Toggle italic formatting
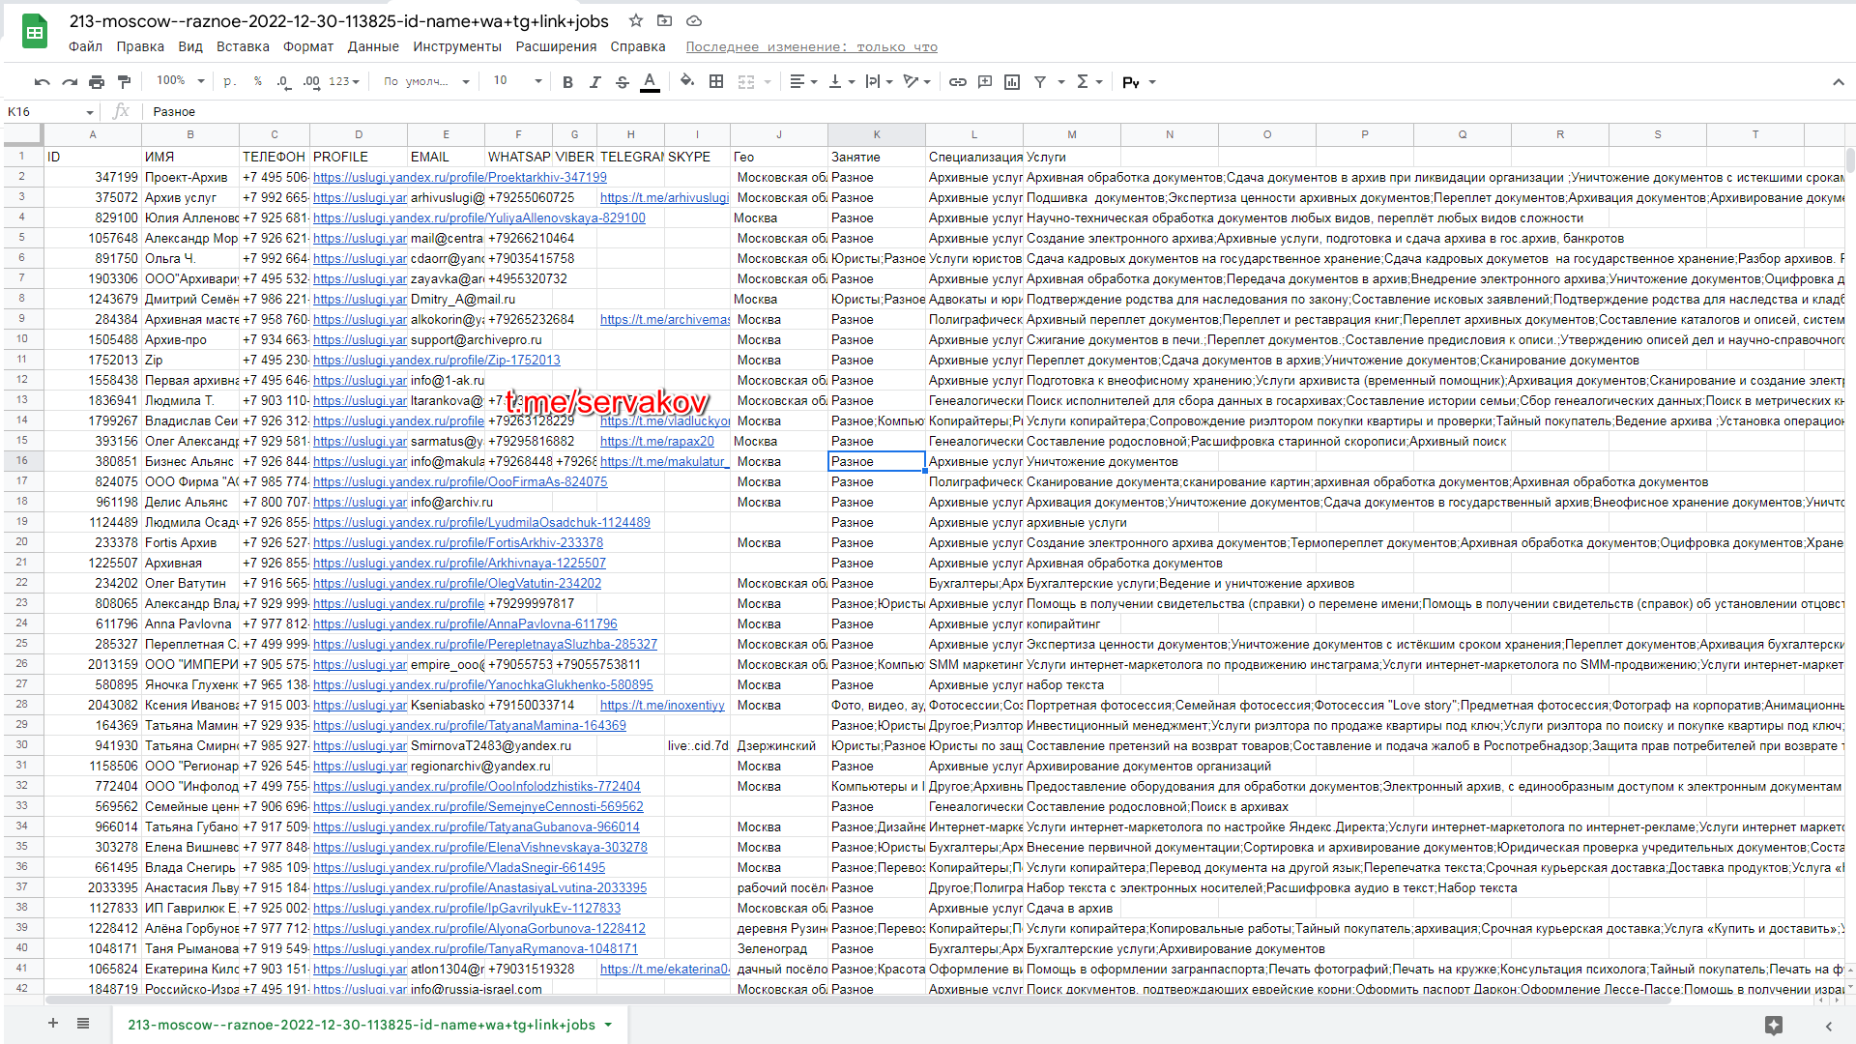 coord(594,82)
